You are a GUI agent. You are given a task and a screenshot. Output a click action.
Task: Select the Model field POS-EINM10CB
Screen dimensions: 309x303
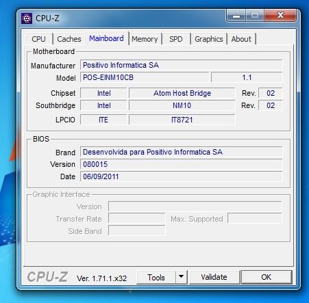pos(145,77)
